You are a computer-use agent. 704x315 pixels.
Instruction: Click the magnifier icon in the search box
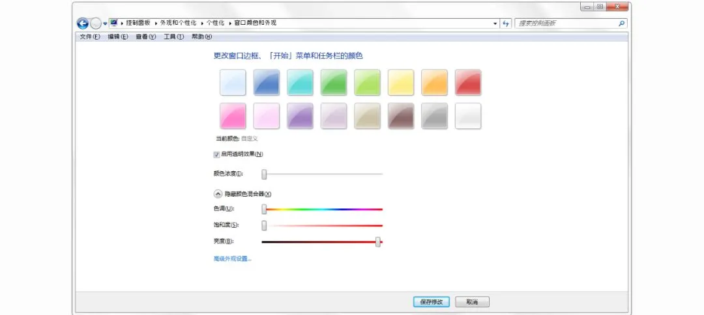[x=622, y=23]
